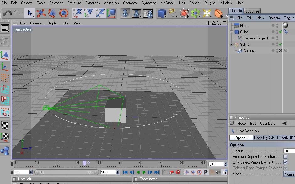
Task: Toggle the X axis lock icon
Action: [x=78, y=13]
